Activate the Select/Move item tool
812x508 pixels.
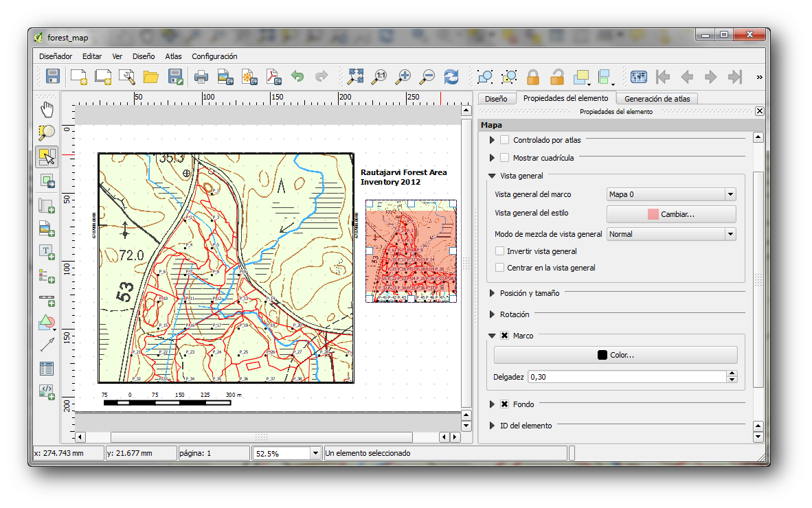tap(47, 157)
